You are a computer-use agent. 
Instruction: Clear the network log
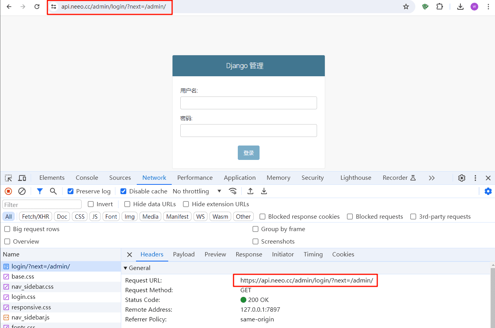[x=22, y=191]
